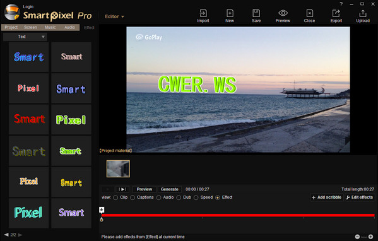Image resolution: width=378 pixels, height=241 pixels.
Task: Choose the dark olive Smart text style
Action: tap(28, 151)
